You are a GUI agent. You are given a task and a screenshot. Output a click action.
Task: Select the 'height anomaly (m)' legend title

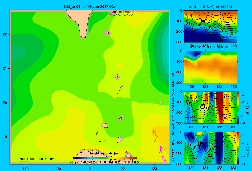tap(105, 153)
